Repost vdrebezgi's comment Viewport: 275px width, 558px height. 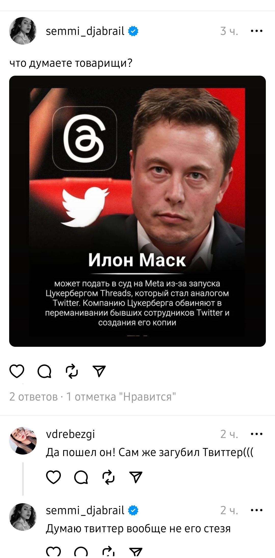[108, 477]
